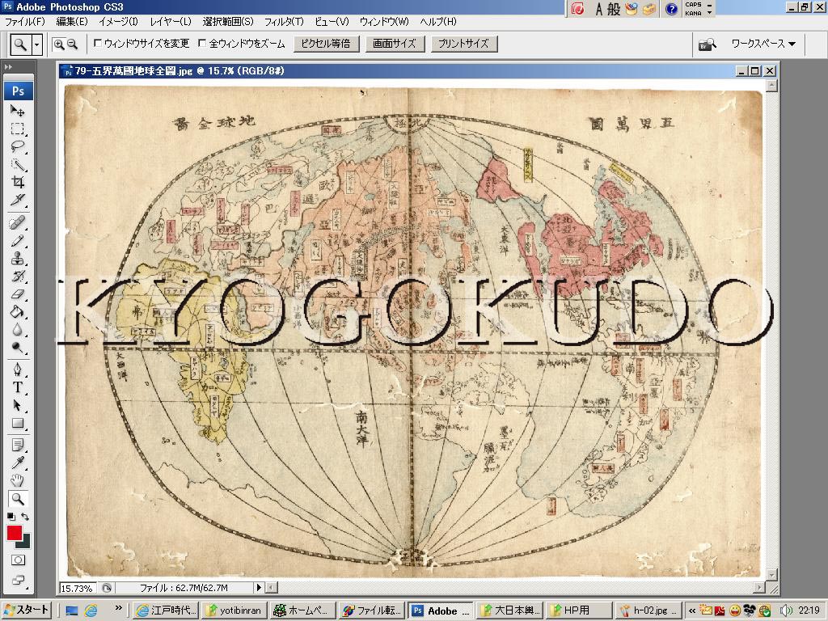Viewport: 828px width, 621px height.
Task: Reset to default foreground and background colors
Action: pyautogui.click(x=11, y=517)
